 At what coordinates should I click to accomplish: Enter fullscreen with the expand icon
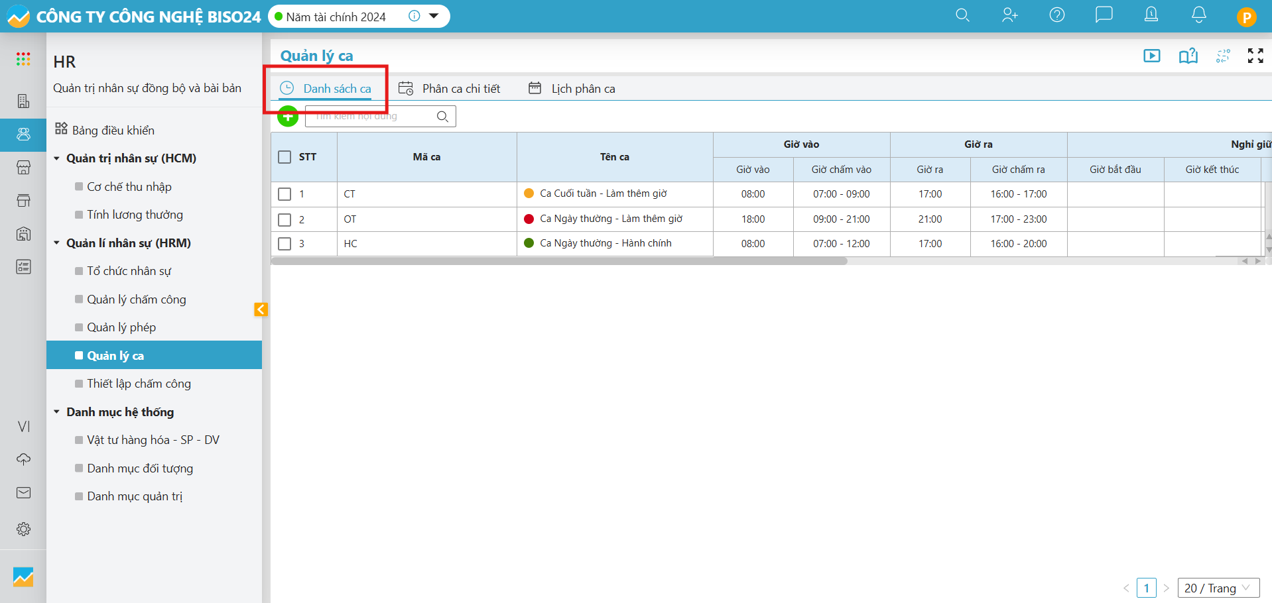click(x=1255, y=56)
